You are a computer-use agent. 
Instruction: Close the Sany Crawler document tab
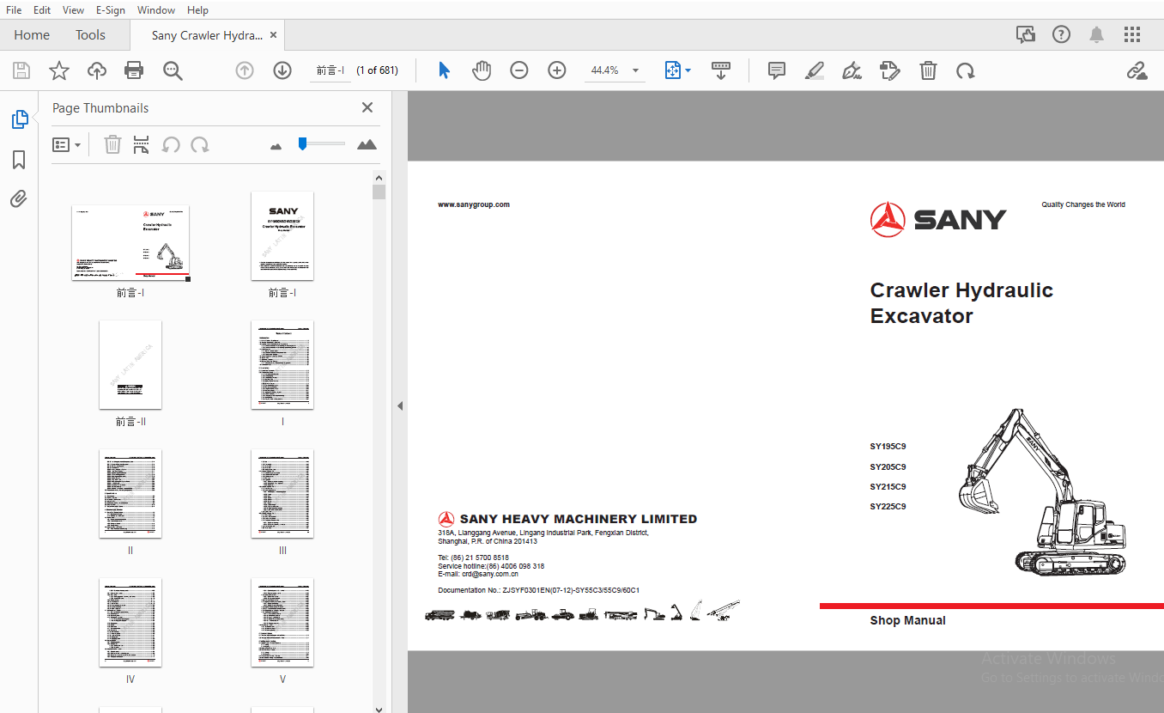[x=273, y=35]
